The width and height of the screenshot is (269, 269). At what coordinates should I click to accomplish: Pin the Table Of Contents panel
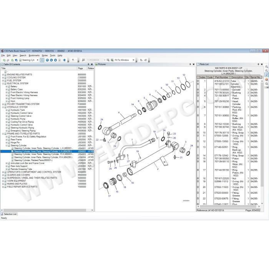tap(88, 64)
